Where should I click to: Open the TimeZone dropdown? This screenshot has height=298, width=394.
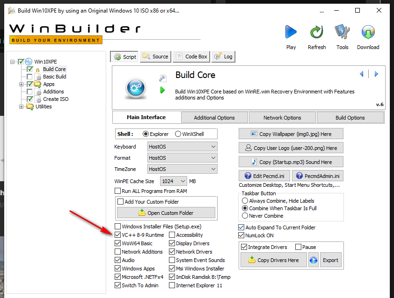182,169
